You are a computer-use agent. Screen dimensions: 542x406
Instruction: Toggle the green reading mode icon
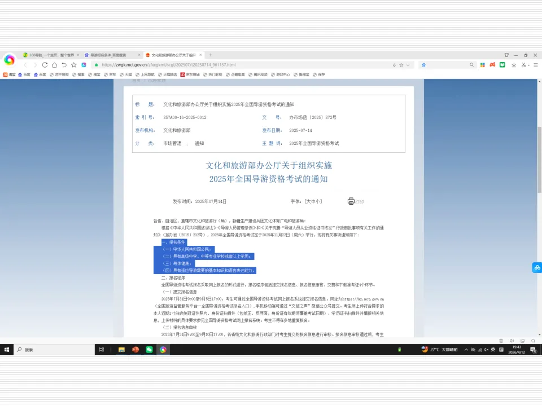click(x=502, y=64)
